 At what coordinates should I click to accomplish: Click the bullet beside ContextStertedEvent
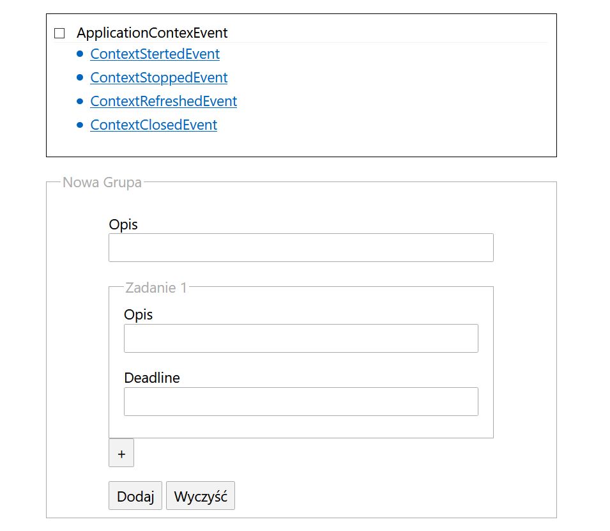click(79, 54)
